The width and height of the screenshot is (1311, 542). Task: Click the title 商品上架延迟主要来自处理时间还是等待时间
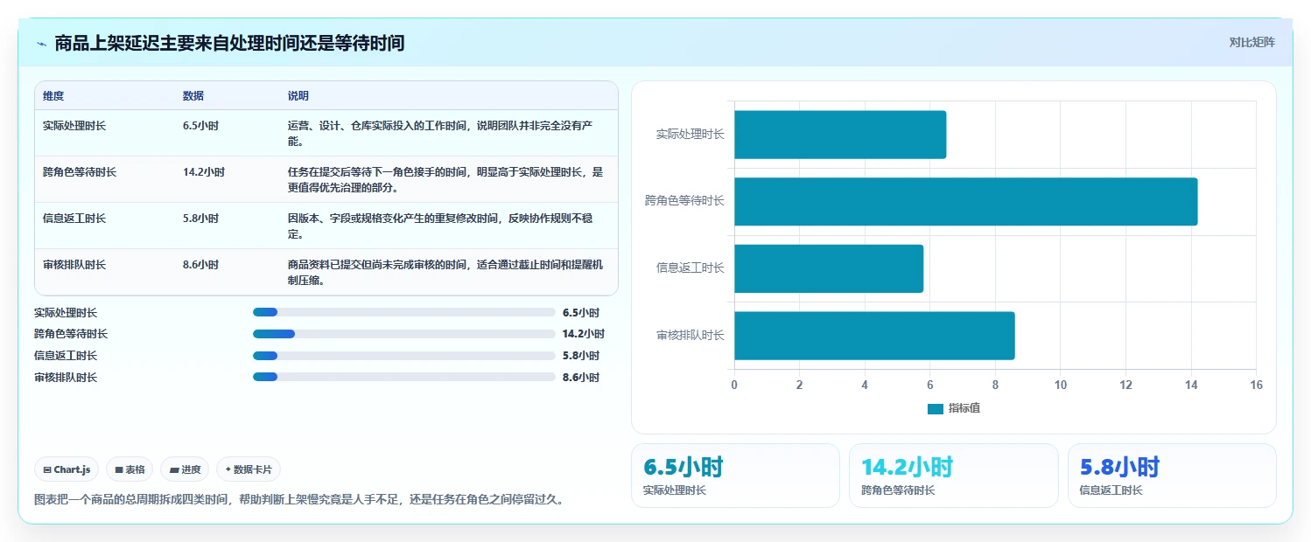(x=229, y=43)
